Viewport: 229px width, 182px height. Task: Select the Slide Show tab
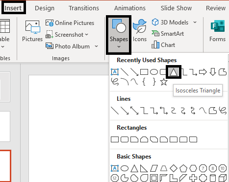click(176, 8)
